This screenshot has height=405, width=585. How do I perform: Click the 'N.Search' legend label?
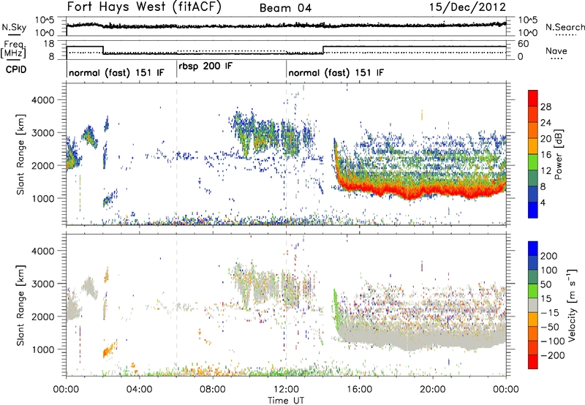(x=565, y=27)
